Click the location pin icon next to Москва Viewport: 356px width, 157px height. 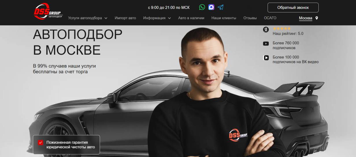317,18
